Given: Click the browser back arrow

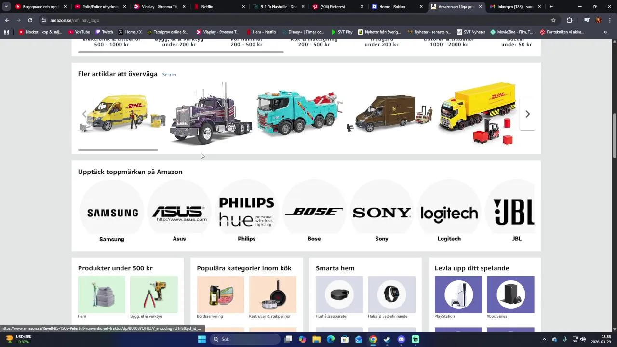Looking at the screenshot, I should click(x=7, y=20).
